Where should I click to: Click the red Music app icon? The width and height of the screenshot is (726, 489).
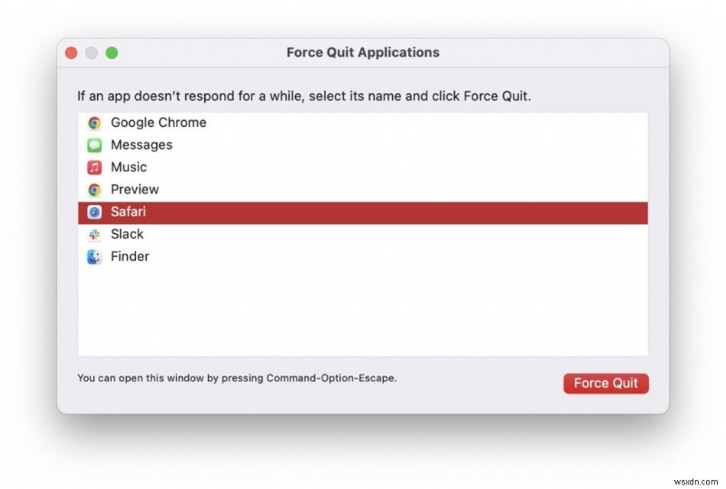(x=94, y=167)
